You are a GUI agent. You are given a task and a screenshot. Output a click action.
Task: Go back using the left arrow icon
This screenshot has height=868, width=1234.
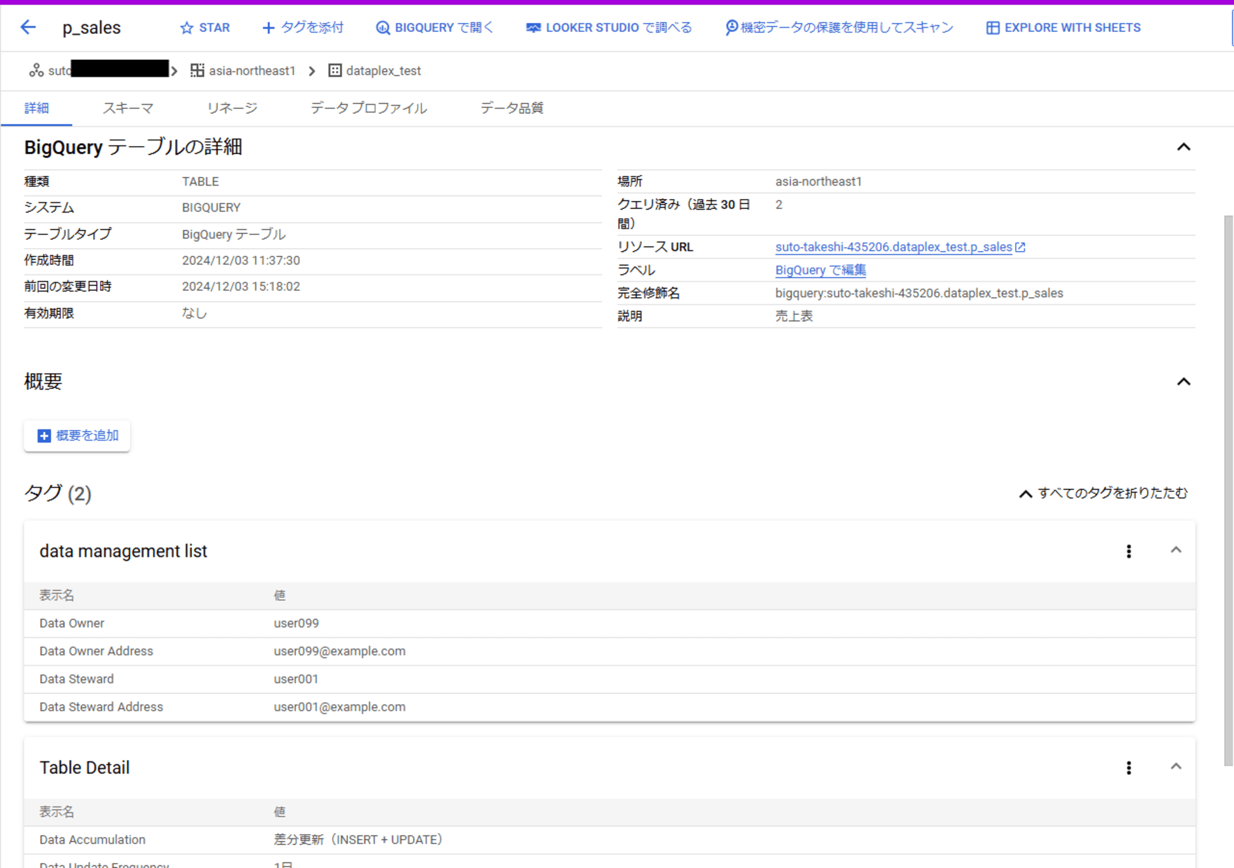(x=28, y=27)
